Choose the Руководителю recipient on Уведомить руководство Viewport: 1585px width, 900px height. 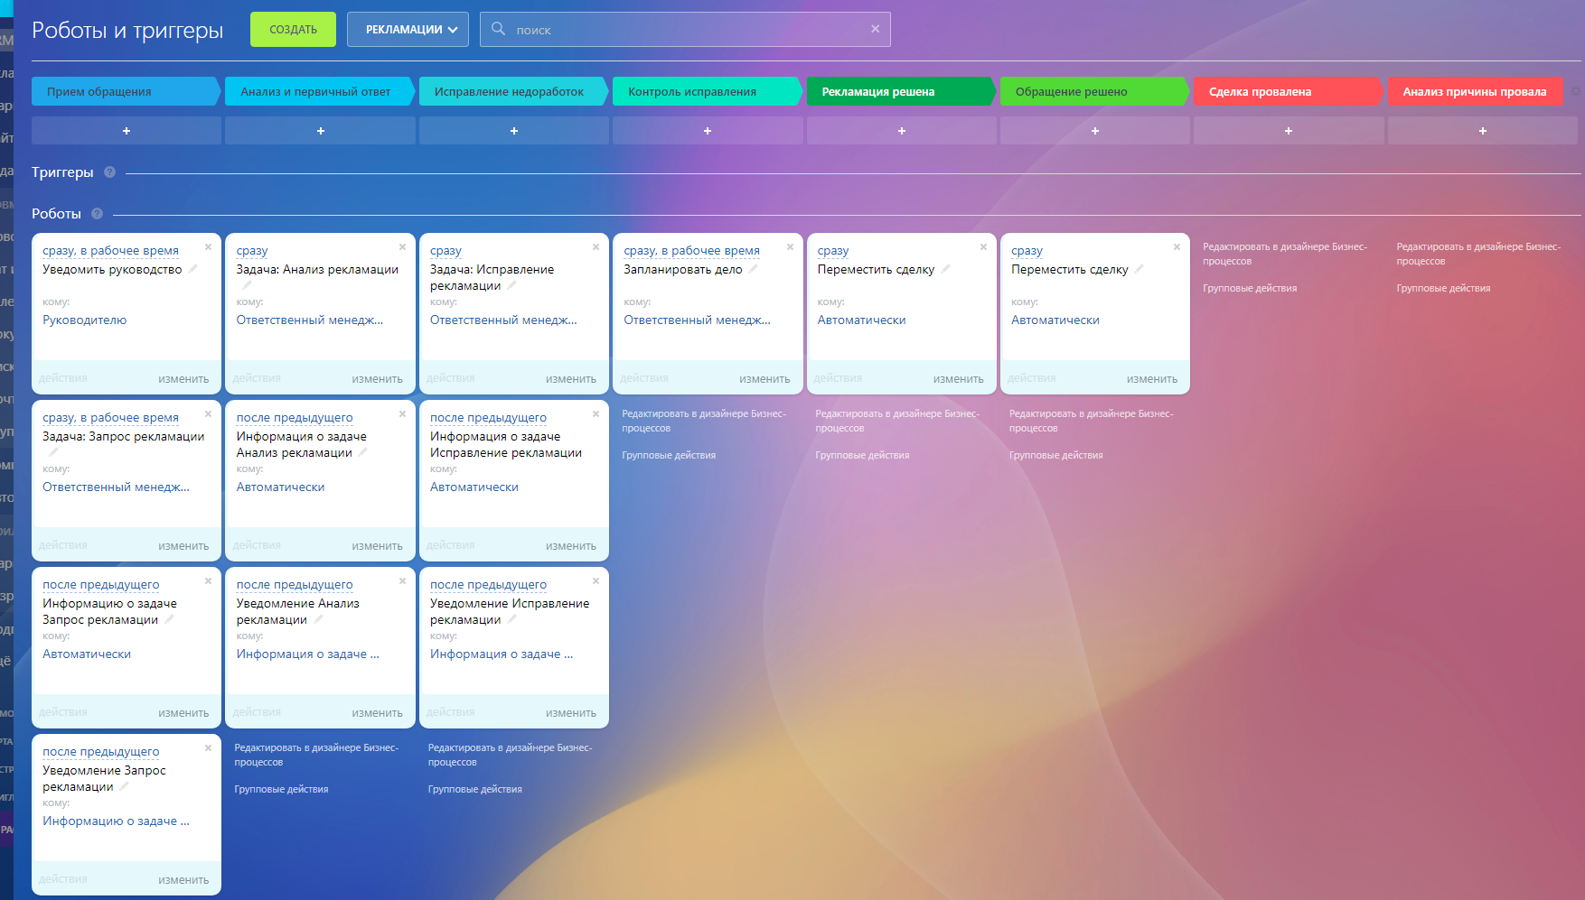click(85, 320)
